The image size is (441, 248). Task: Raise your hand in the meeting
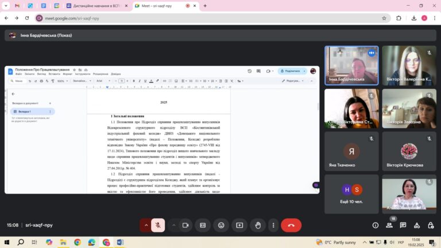pyautogui.click(x=258, y=225)
